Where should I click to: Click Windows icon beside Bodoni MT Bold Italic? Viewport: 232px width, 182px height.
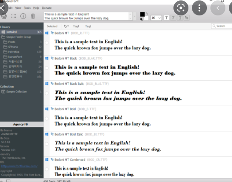(47, 134)
